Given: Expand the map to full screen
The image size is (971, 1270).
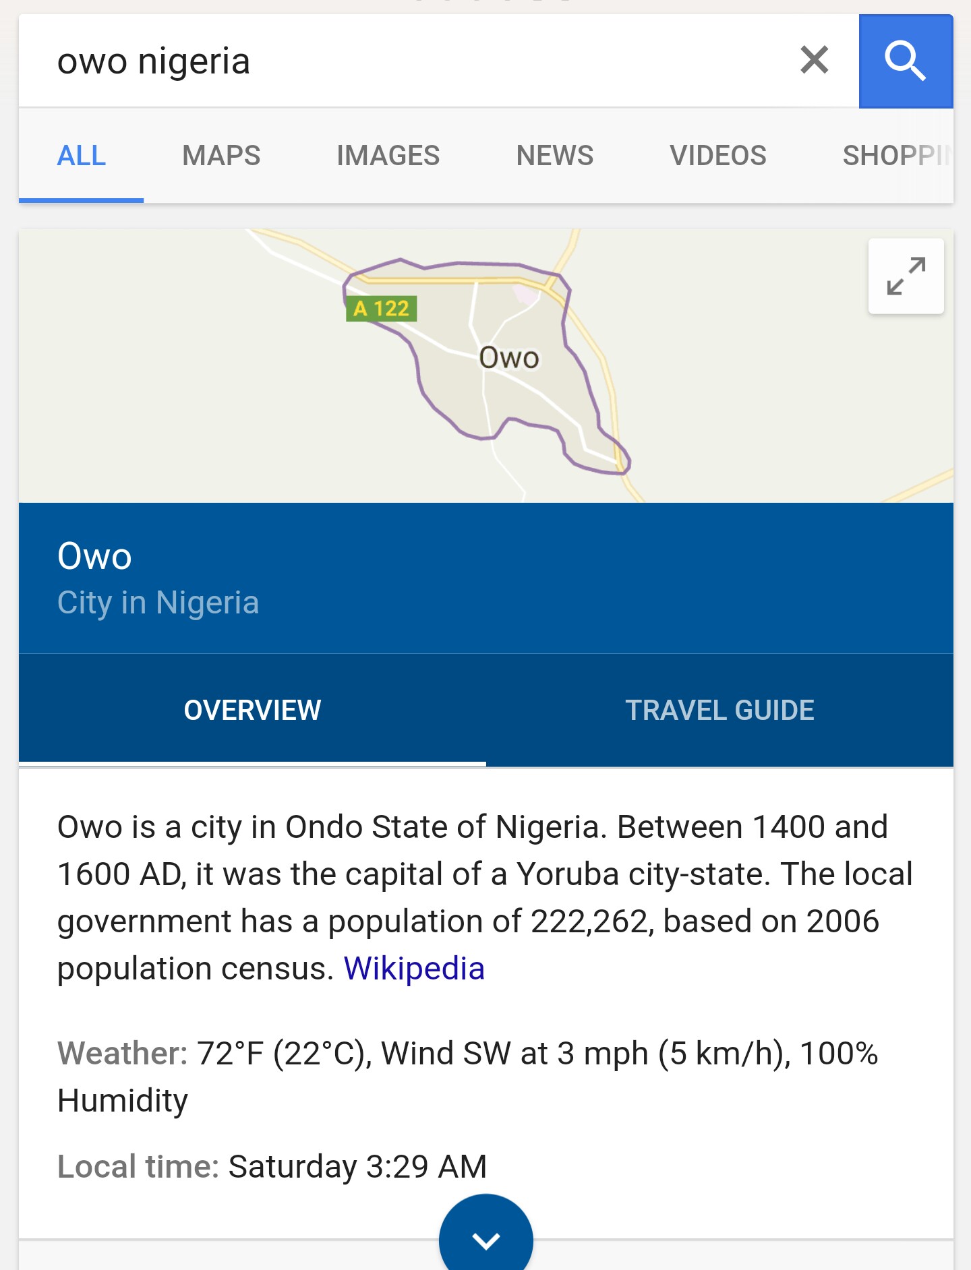Looking at the screenshot, I should (906, 276).
